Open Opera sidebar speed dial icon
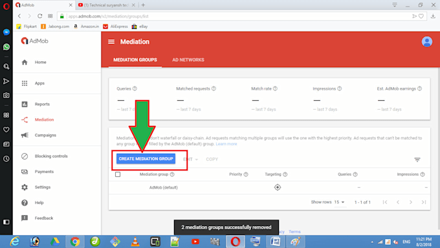440x248 pixels. pos(6,115)
